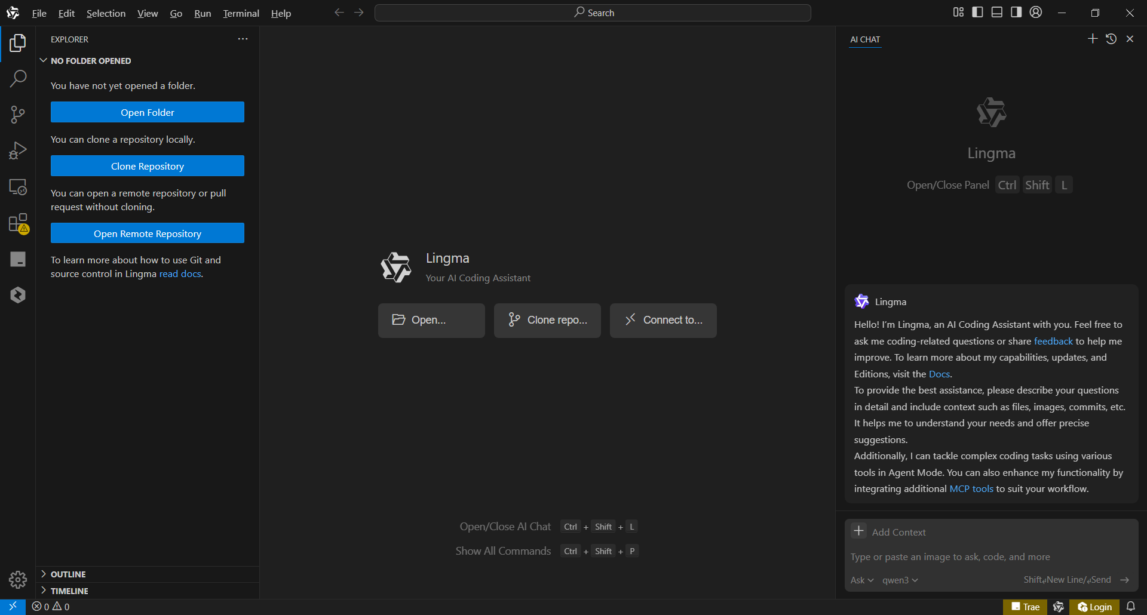Expand the Outline section

[147, 574]
